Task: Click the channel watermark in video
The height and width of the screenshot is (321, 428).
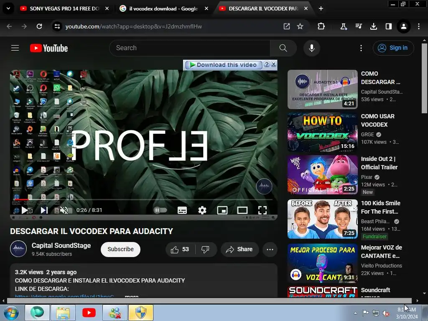Action: point(264,186)
